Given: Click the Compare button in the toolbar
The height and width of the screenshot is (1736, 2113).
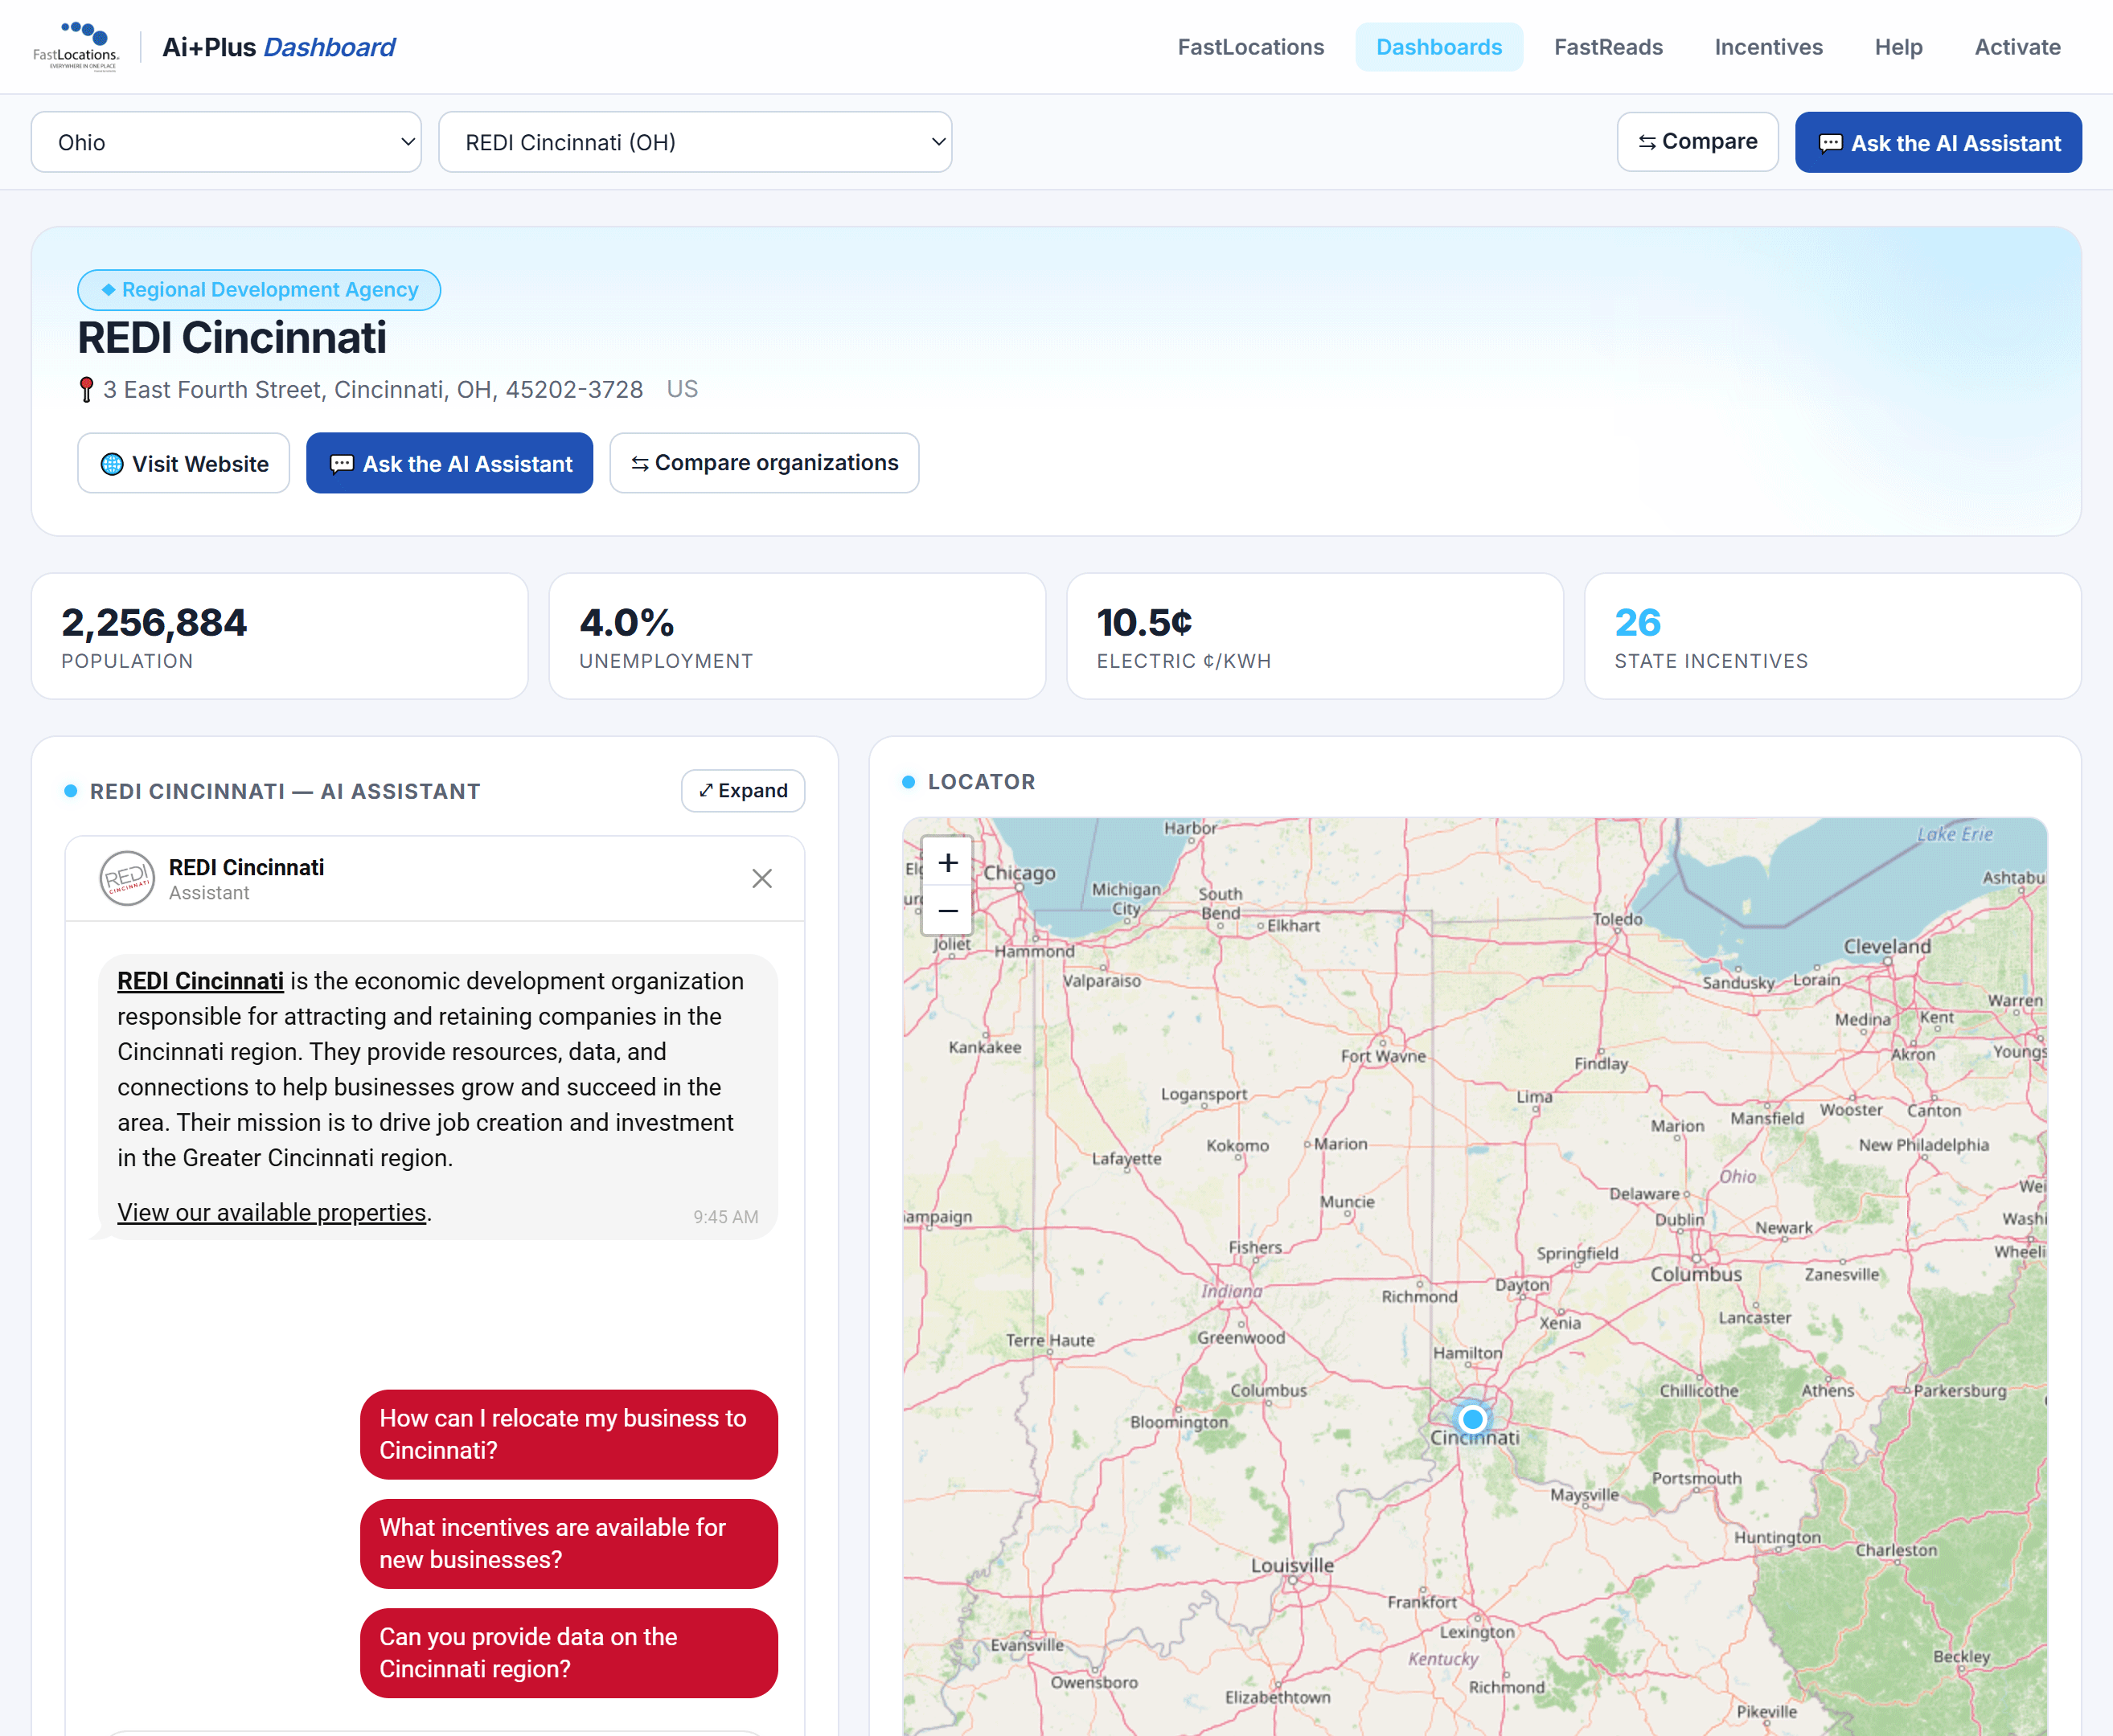Looking at the screenshot, I should click(1698, 142).
